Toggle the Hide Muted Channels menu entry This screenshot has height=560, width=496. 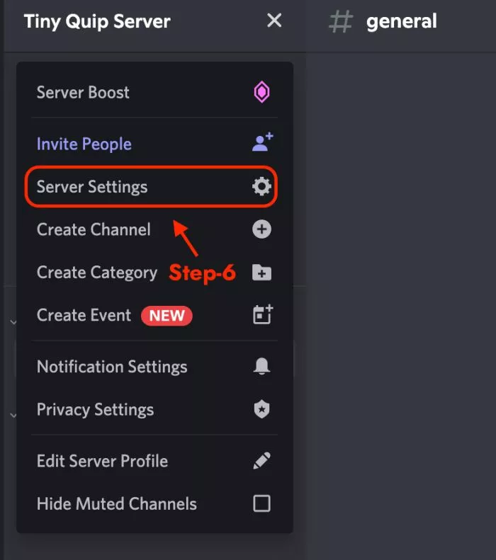pos(154,503)
